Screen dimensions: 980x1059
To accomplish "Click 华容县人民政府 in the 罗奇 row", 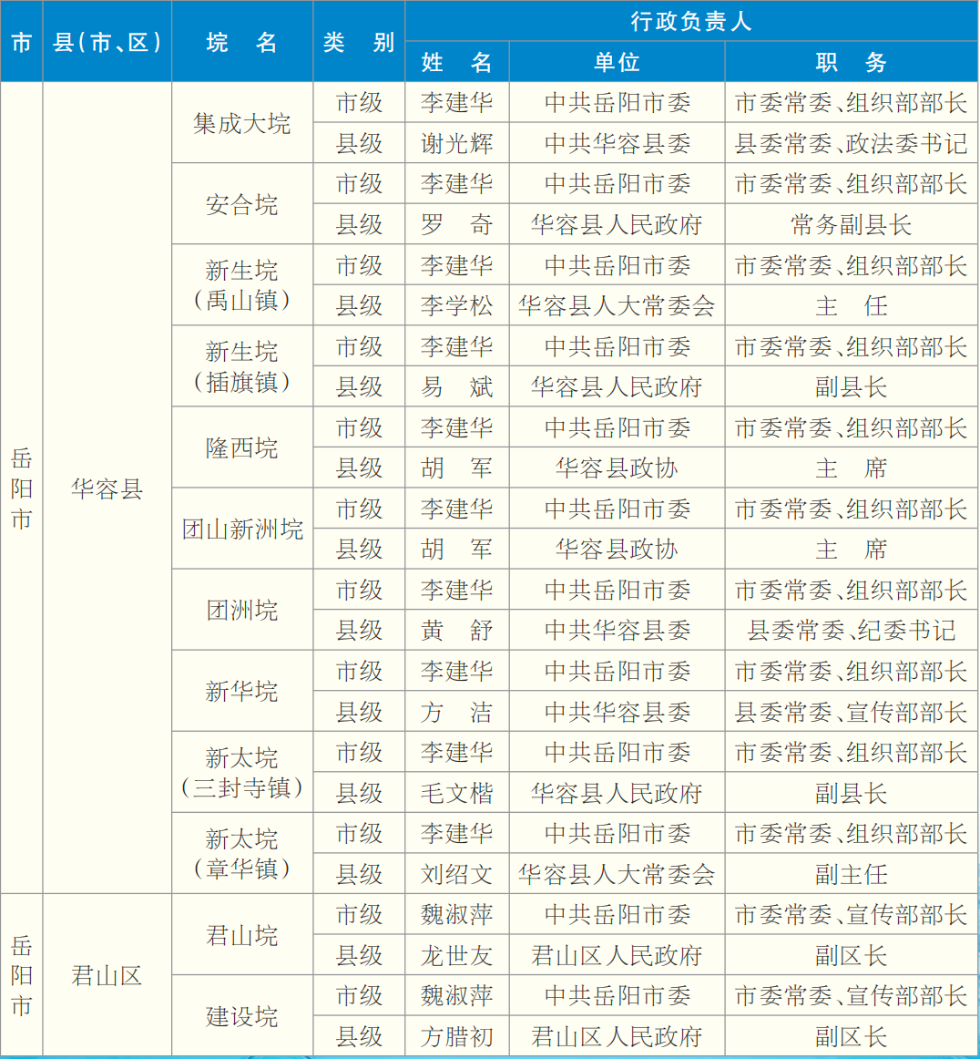I will point(617,224).
